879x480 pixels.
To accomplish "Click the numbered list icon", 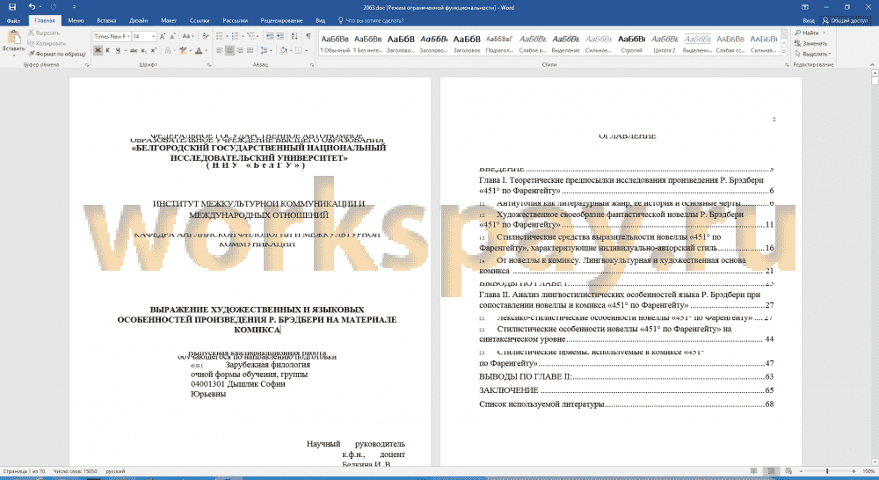I will coord(236,36).
